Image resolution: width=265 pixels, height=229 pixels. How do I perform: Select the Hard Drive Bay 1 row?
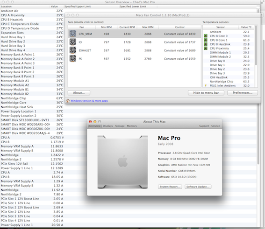click(x=32, y=37)
